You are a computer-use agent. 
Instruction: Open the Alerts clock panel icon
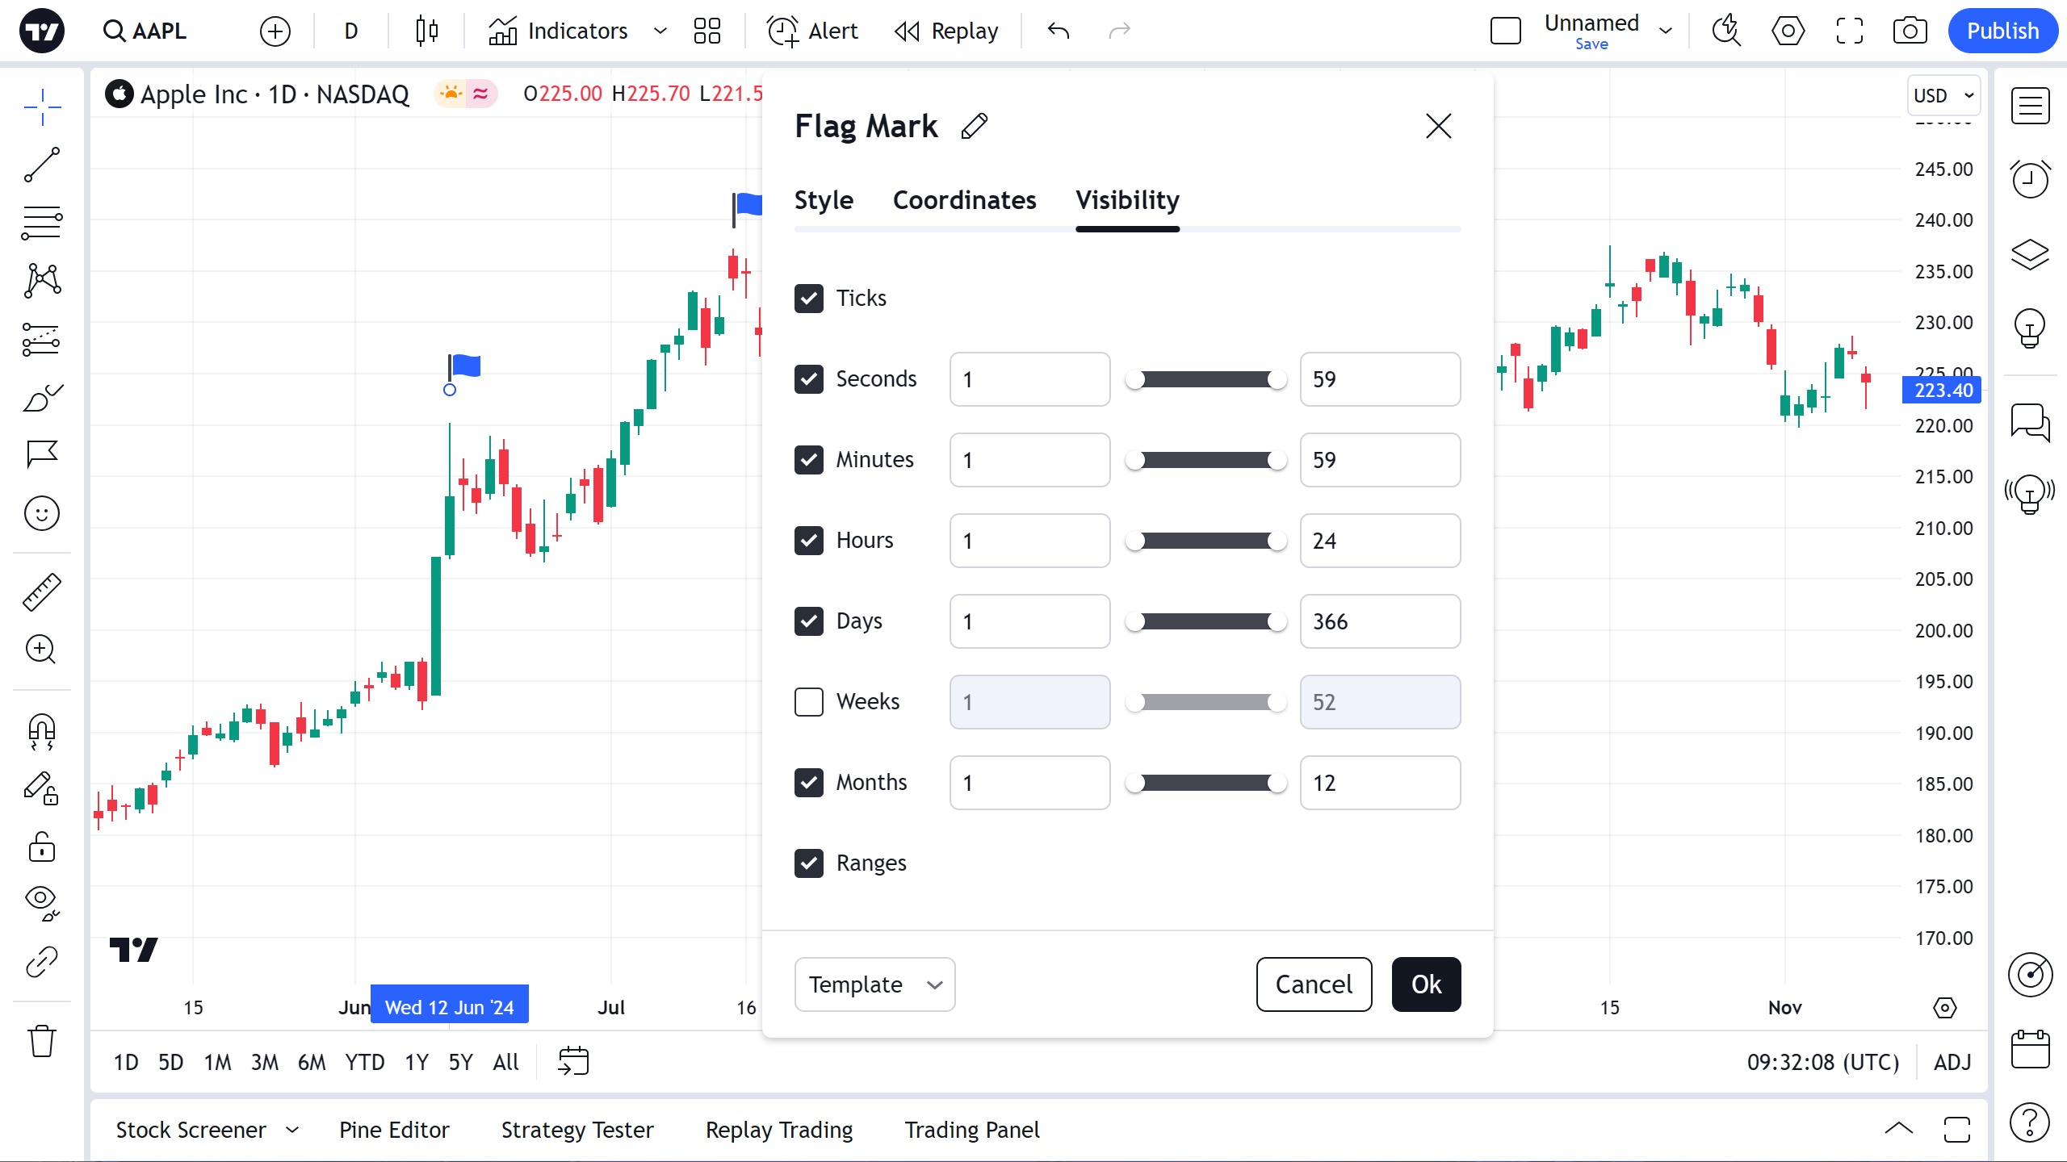(2030, 179)
